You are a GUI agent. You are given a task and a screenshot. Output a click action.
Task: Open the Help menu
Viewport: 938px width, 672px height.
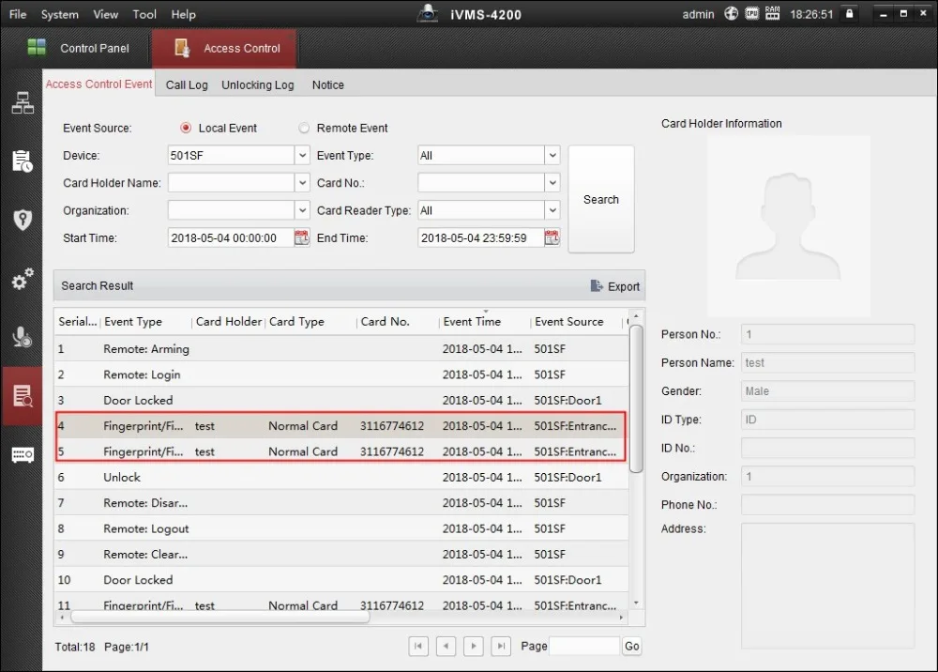tap(183, 14)
